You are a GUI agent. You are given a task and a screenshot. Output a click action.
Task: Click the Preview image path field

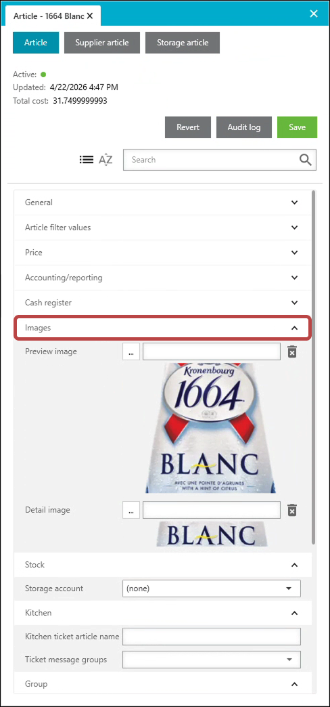(212, 351)
